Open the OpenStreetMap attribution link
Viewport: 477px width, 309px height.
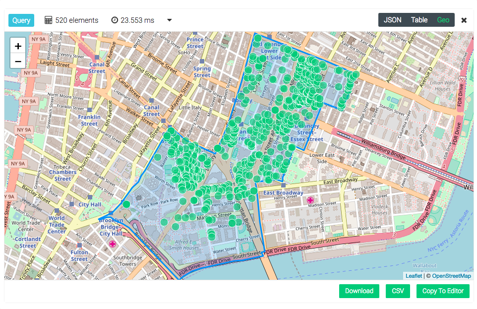point(451,276)
